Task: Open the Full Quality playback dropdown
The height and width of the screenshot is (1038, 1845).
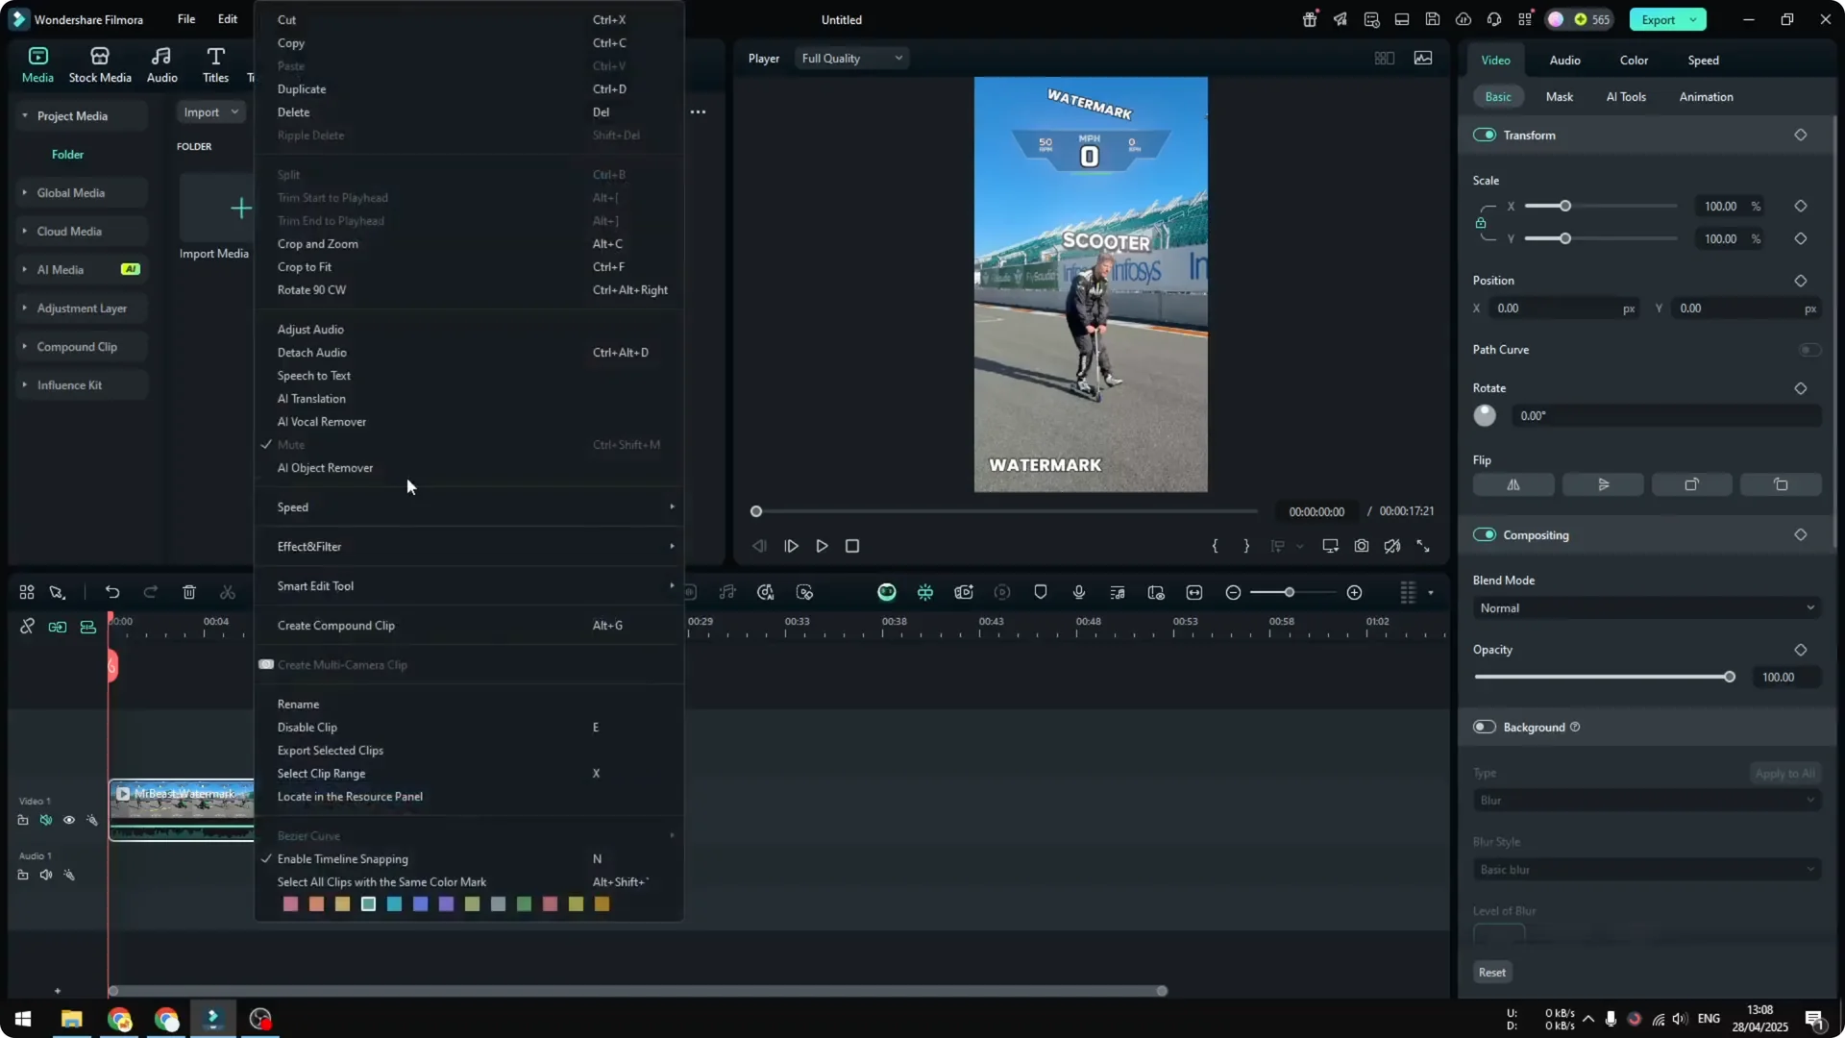Action: pyautogui.click(x=850, y=58)
